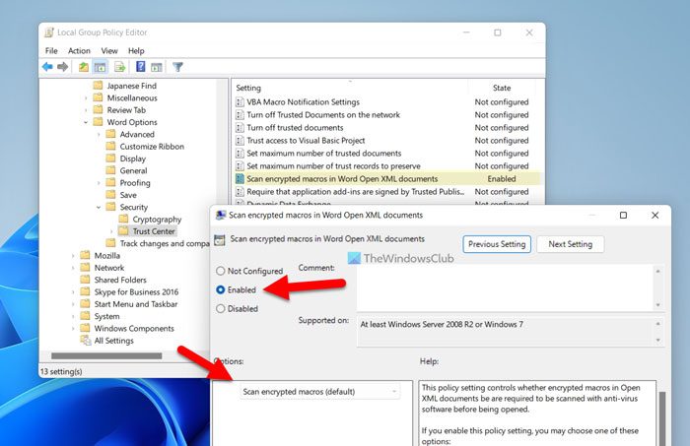Click the policy icon for VBA Macro Notification Settings
This screenshot has height=446, width=690.
coord(240,102)
